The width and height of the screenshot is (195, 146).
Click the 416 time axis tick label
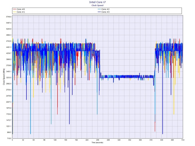[151, 140]
